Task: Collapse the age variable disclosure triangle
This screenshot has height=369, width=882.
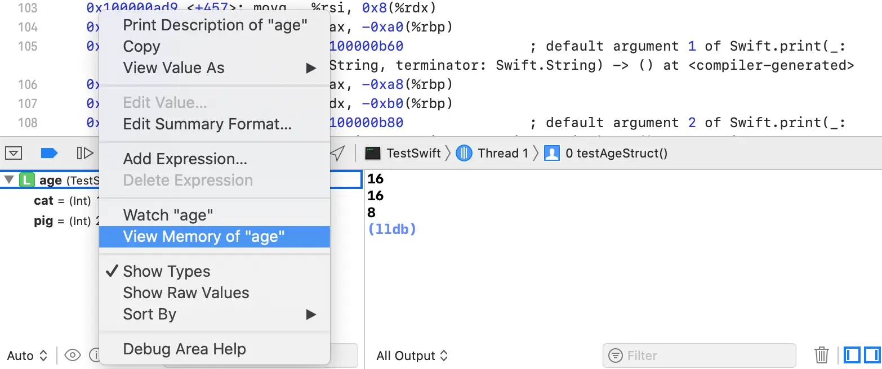Action: tap(9, 180)
